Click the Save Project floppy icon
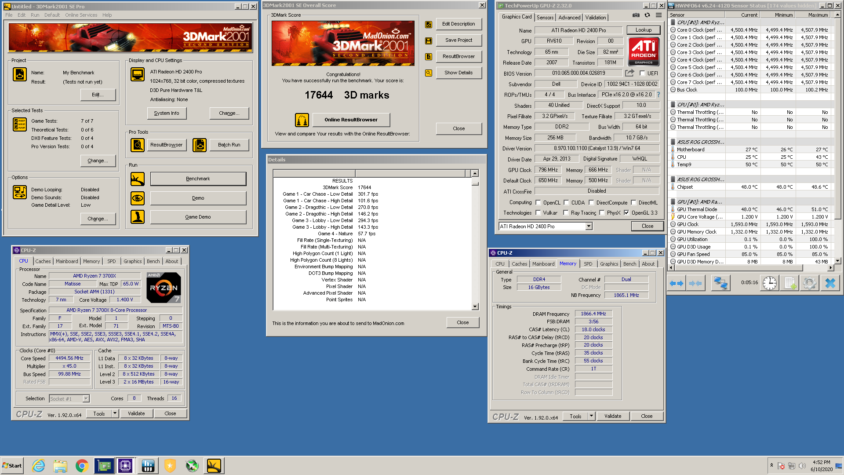The width and height of the screenshot is (844, 475). (428, 40)
